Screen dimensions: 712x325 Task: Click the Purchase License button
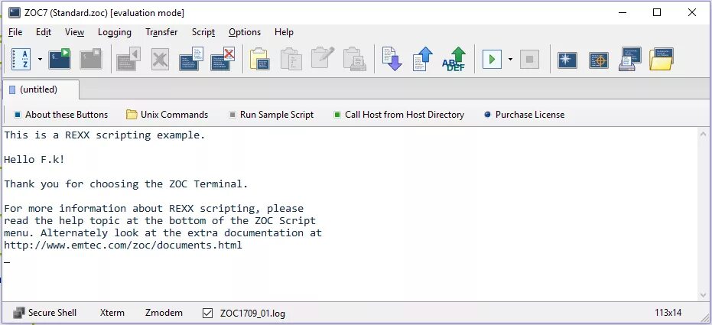click(525, 115)
